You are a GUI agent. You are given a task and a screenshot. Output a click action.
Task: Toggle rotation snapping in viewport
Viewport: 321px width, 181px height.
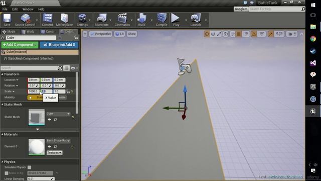click(254, 34)
